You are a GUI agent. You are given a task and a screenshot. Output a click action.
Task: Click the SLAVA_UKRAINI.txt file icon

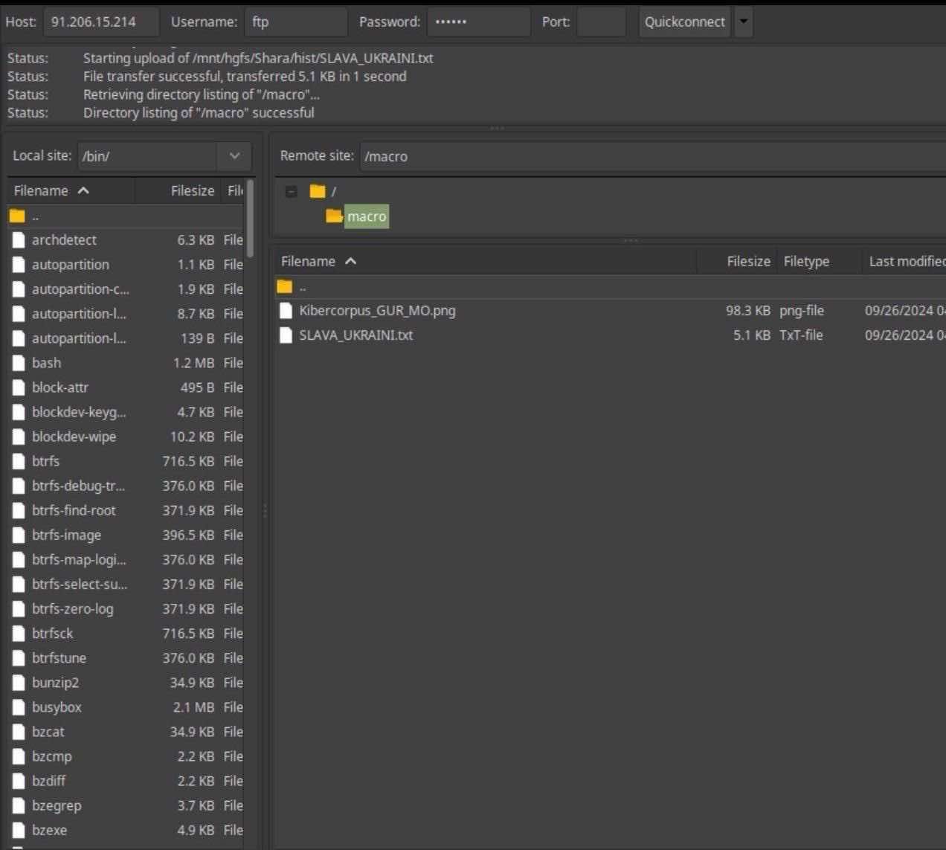point(286,335)
